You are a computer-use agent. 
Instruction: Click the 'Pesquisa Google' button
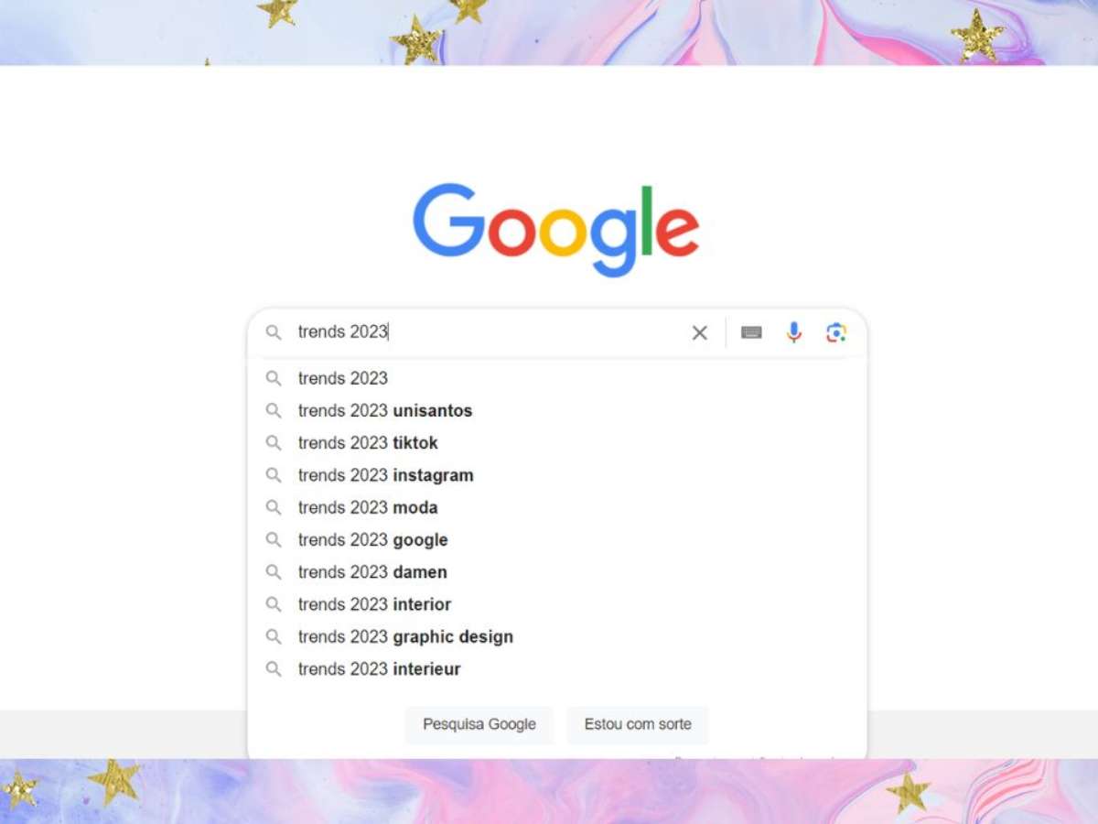click(479, 724)
